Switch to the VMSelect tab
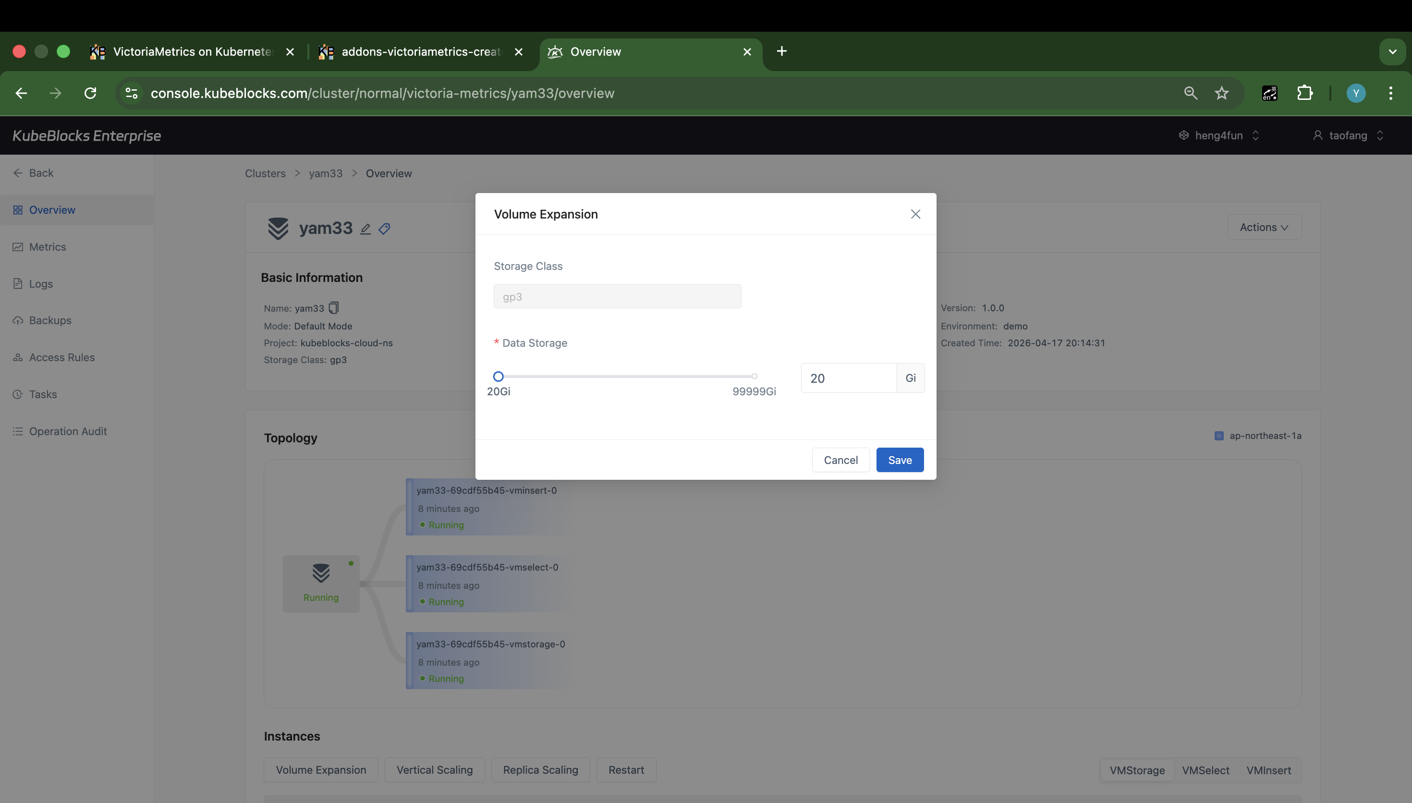1412x803 pixels. [1205, 770]
